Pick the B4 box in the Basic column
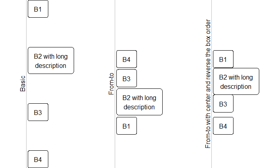The image size is (279, 168). click(x=38, y=159)
